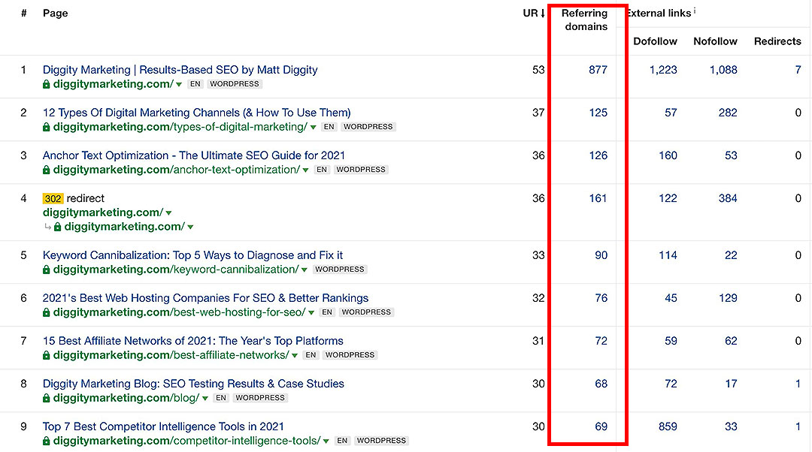Image resolution: width=812 pixels, height=452 pixels.
Task: Click the EN tag on best-affiliate-networks row
Action: (311, 355)
